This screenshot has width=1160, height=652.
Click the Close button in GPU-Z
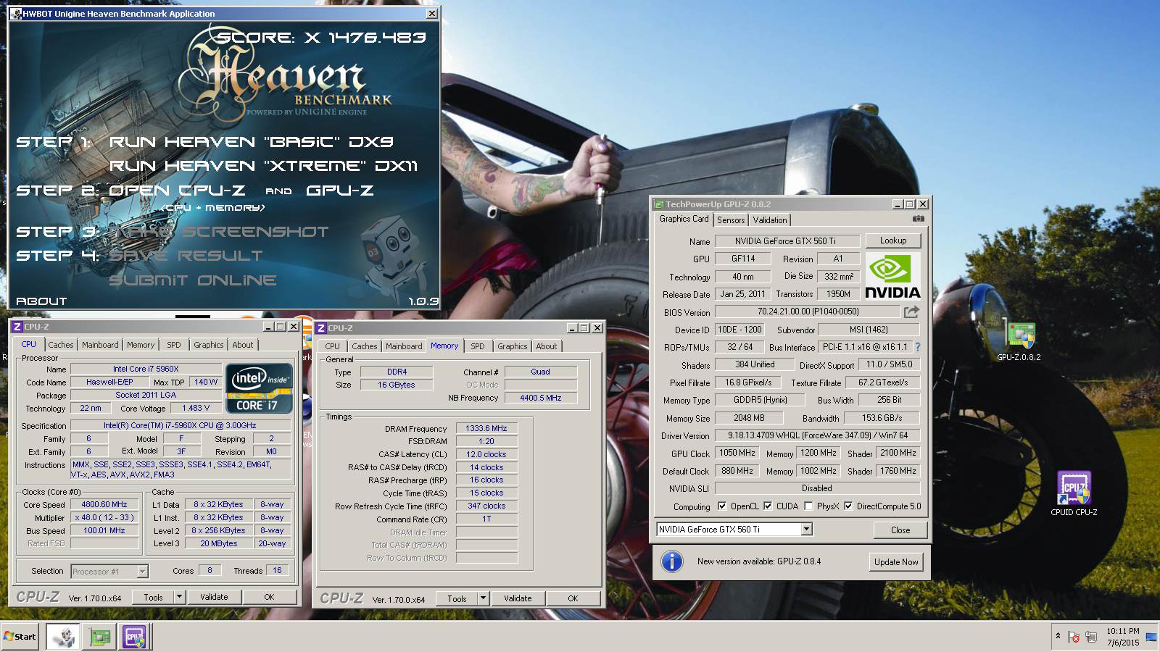[x=900, y=530]
